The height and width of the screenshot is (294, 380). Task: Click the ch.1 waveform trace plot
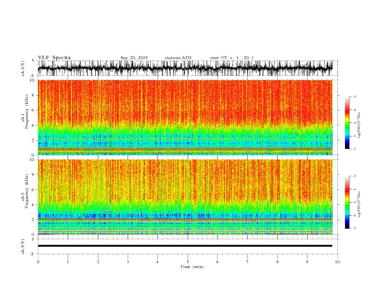pyautogui.click(x=185, y=68)
